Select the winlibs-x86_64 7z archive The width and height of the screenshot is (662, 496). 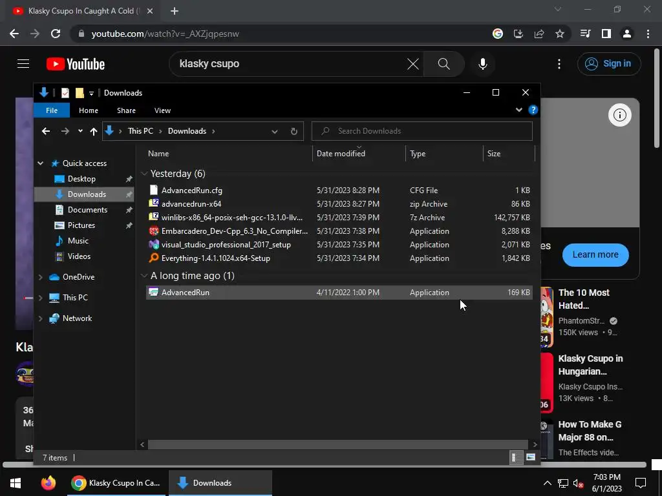click(339, 218)
